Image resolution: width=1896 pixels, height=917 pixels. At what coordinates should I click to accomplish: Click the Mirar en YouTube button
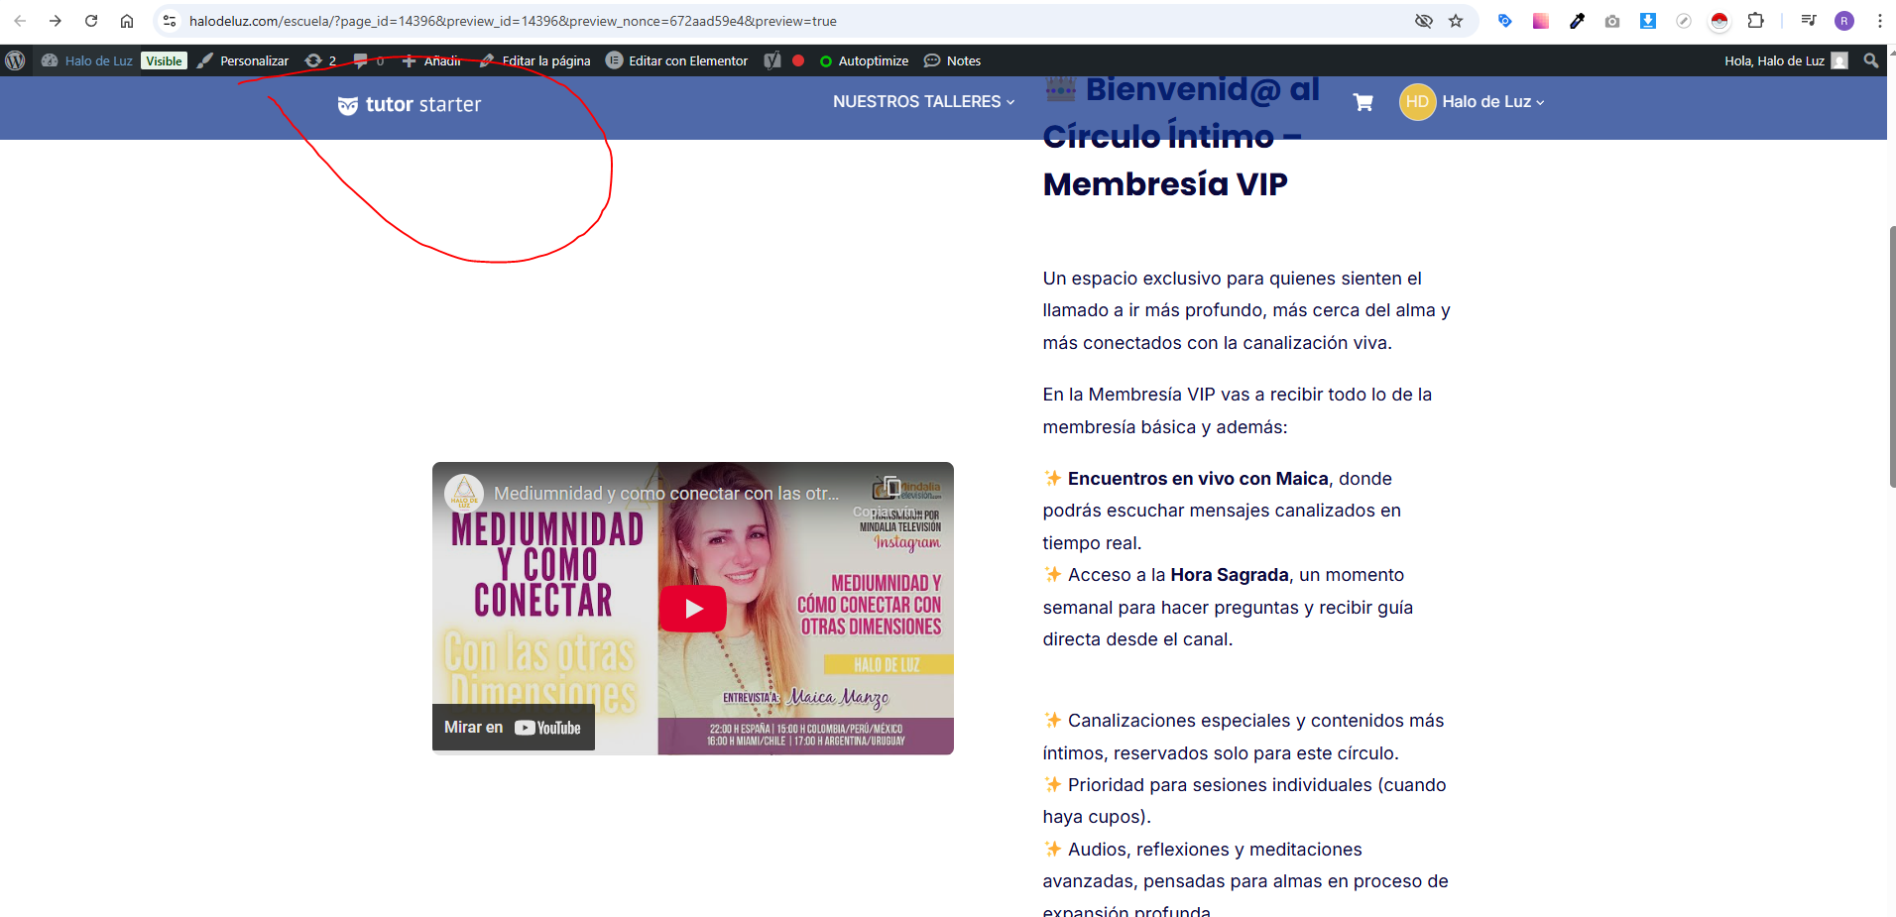pyautogui.click(x=513, y=728)
